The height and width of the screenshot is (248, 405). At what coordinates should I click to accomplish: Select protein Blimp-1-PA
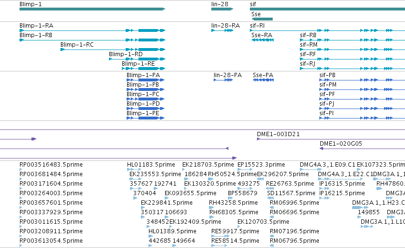pyautogui.click(x=143, y=75)
